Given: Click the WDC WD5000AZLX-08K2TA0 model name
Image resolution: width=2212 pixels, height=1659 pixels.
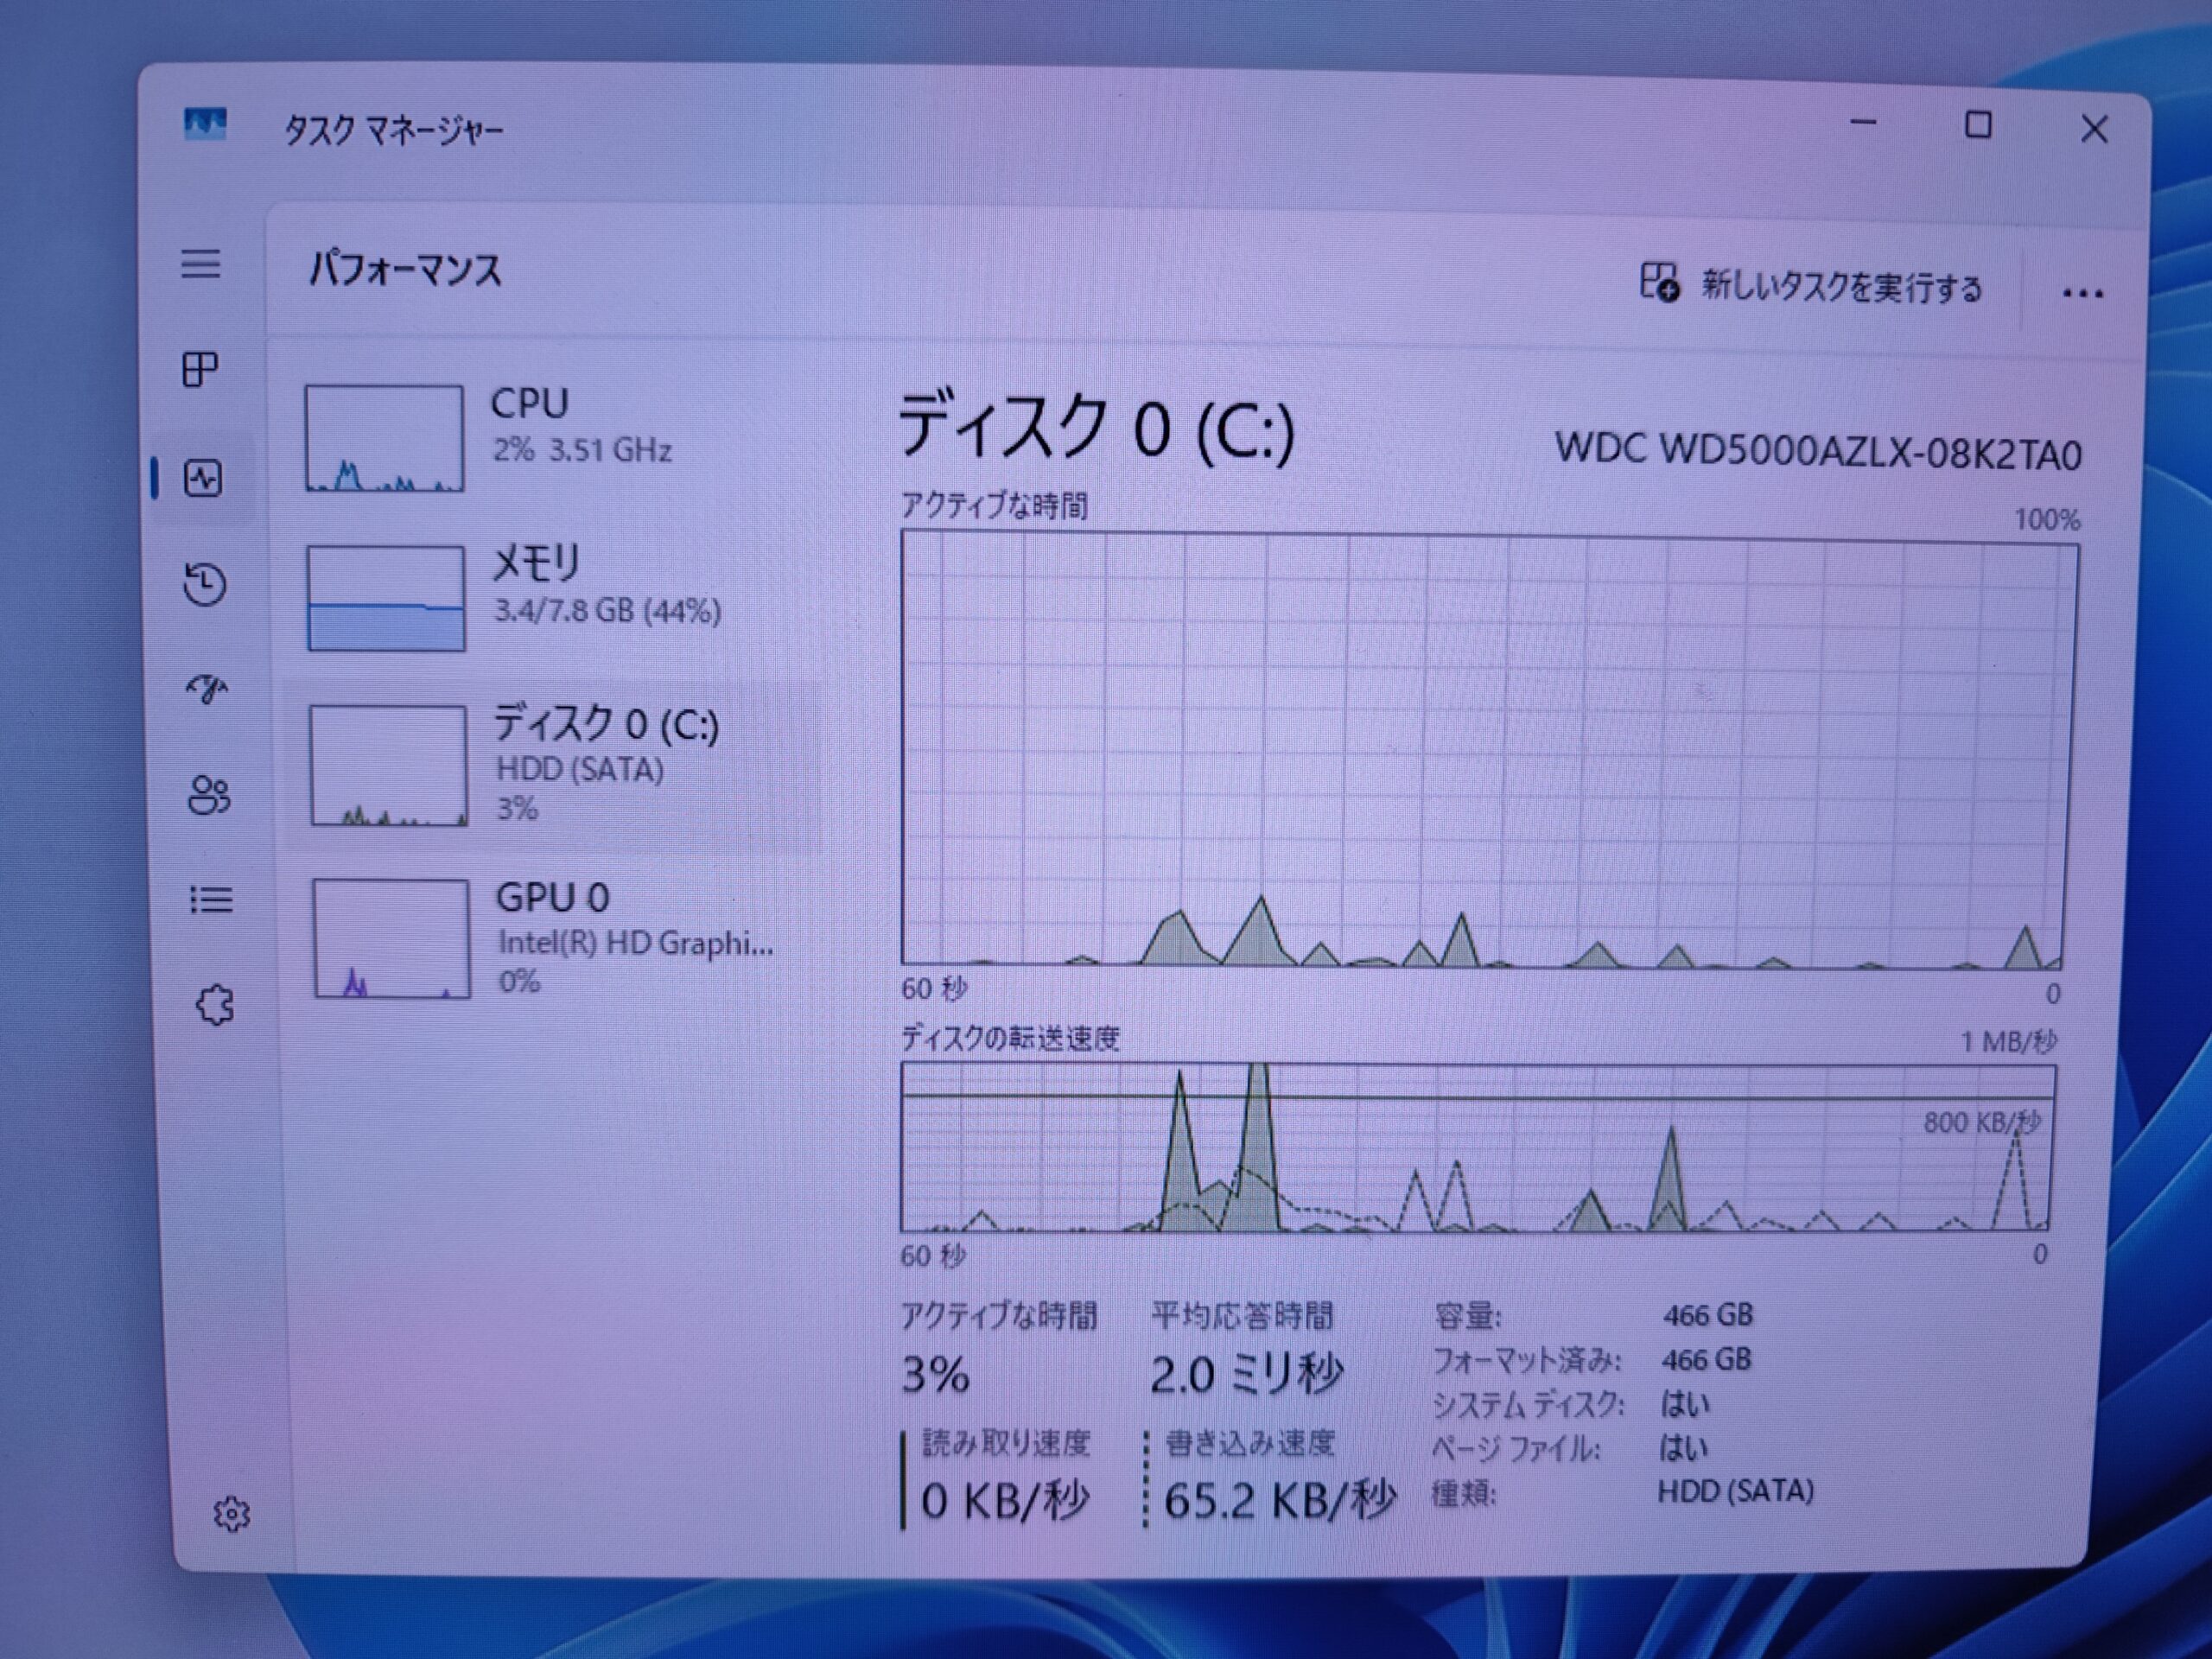Looking at the screenshot, I should 1818,453.
